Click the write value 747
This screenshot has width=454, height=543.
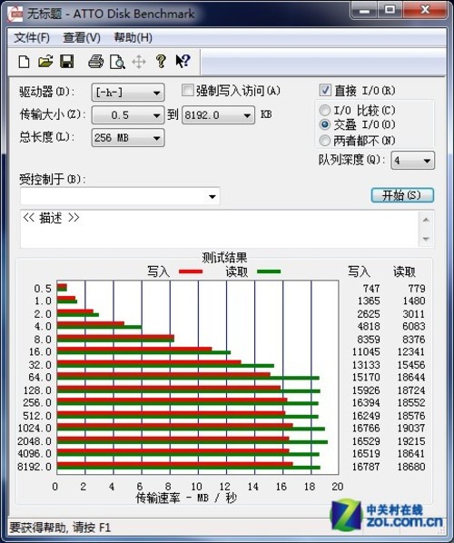pos(371,289)
